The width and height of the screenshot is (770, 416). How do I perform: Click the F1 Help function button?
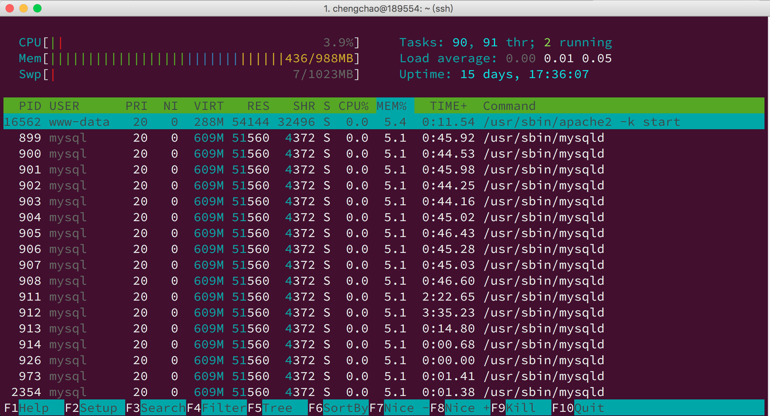[x=34, y=408]
